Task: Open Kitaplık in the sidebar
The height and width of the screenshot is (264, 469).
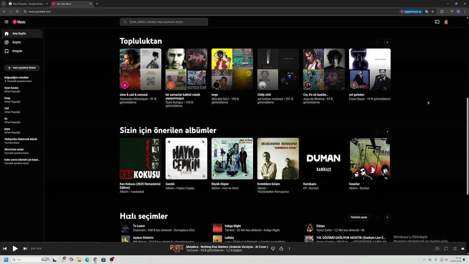Action: pyautogui.click(x=22, y=51)
